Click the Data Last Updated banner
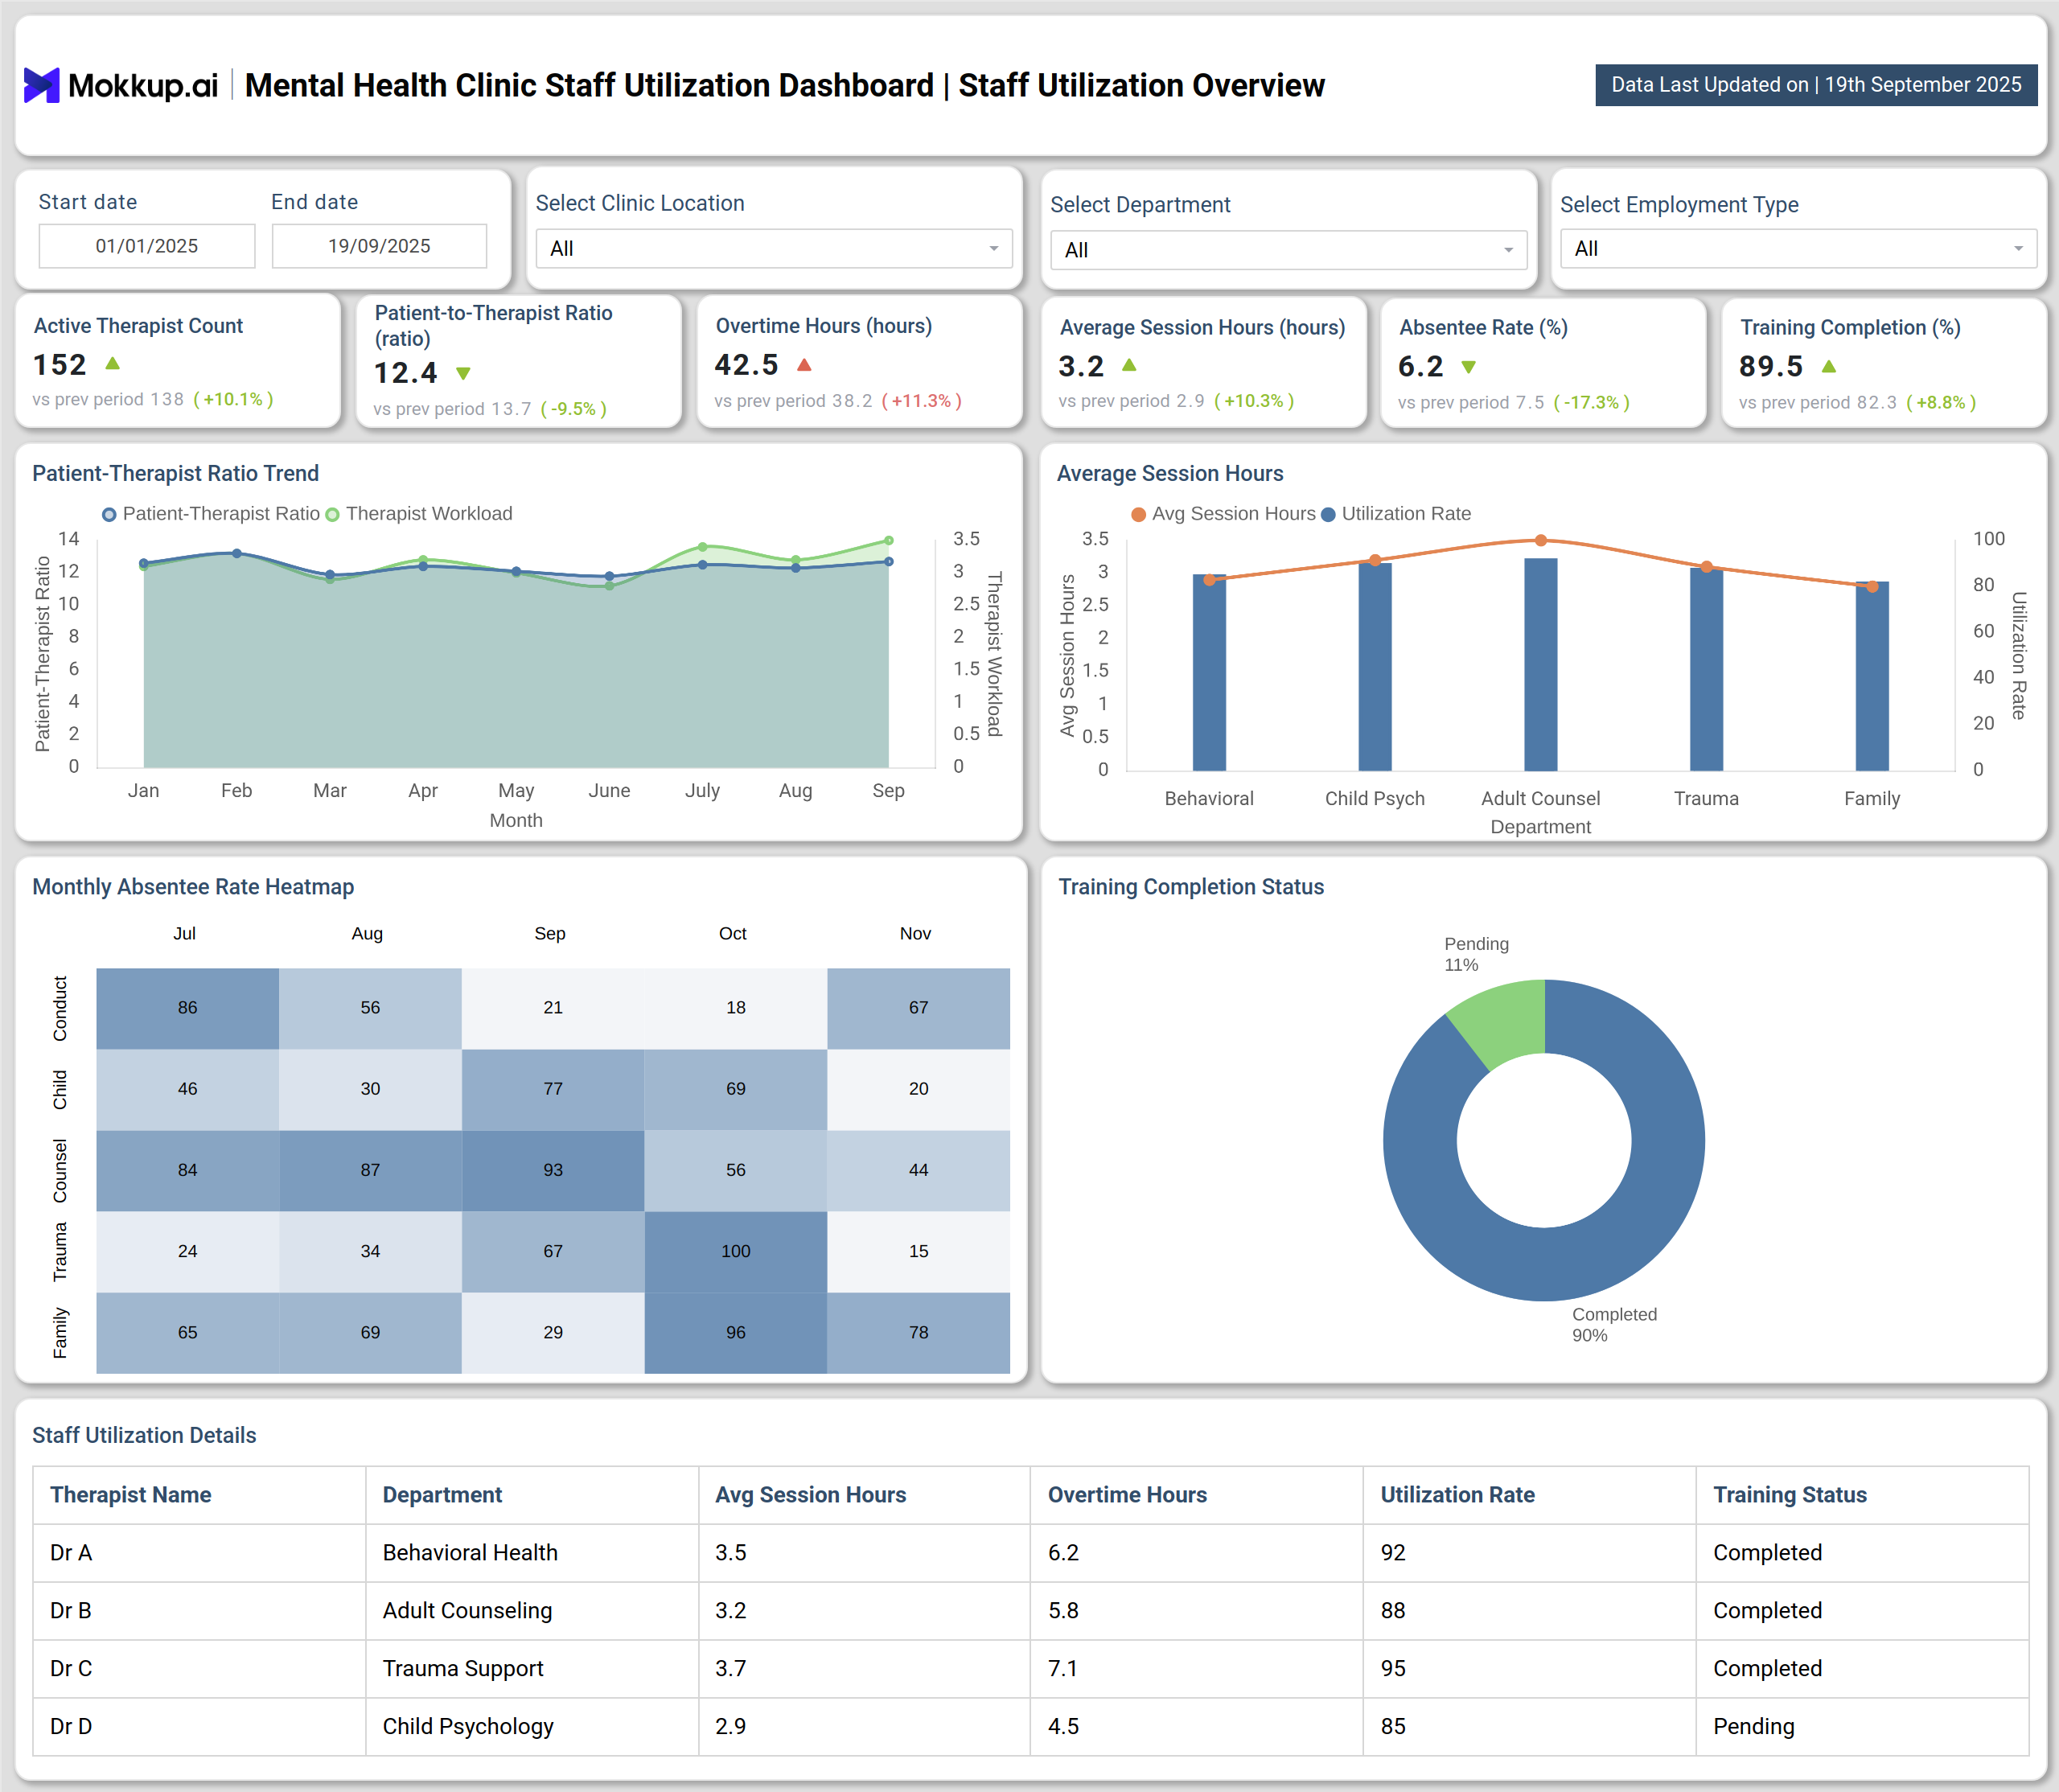The image size is (2059, 1792). [1816, 85]
